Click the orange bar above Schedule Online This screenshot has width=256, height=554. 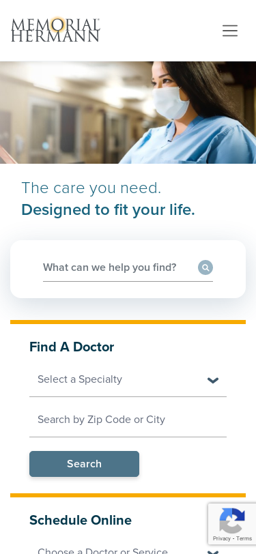click(128, 495)
